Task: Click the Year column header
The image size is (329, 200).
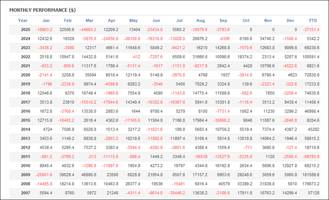Action: (23, 20)
